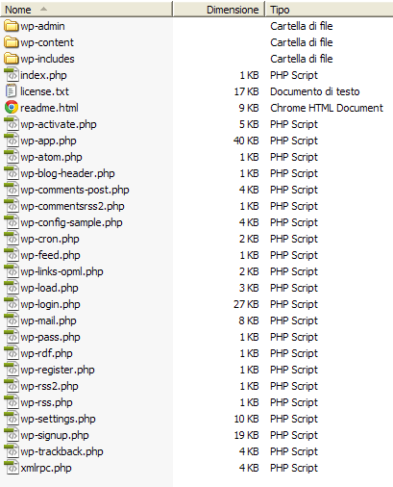Select the xmlrpc.php file name
The height and width of the screenshot is (487, 393).
pyautogui.click(x=46, y=468)
